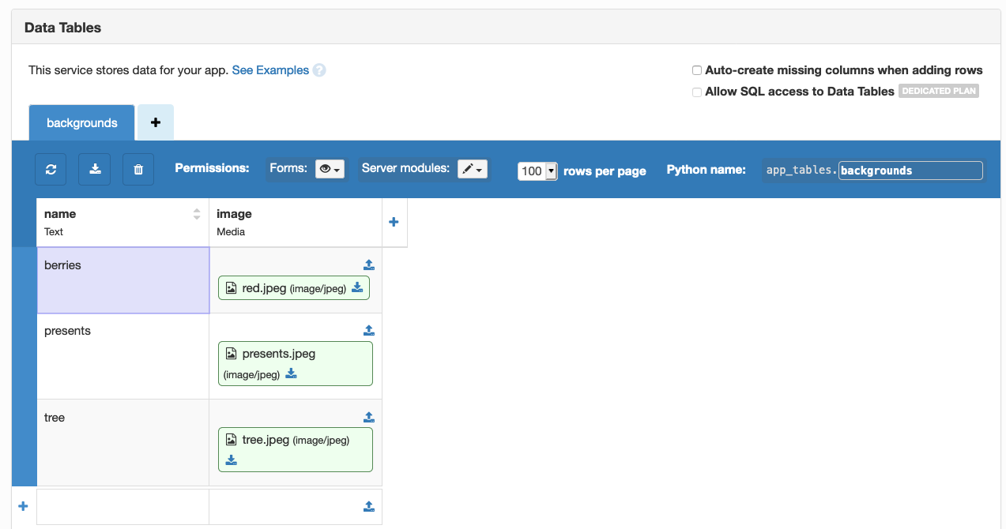
Task: Select the backgrounds table tab
Action: point(82,122)
